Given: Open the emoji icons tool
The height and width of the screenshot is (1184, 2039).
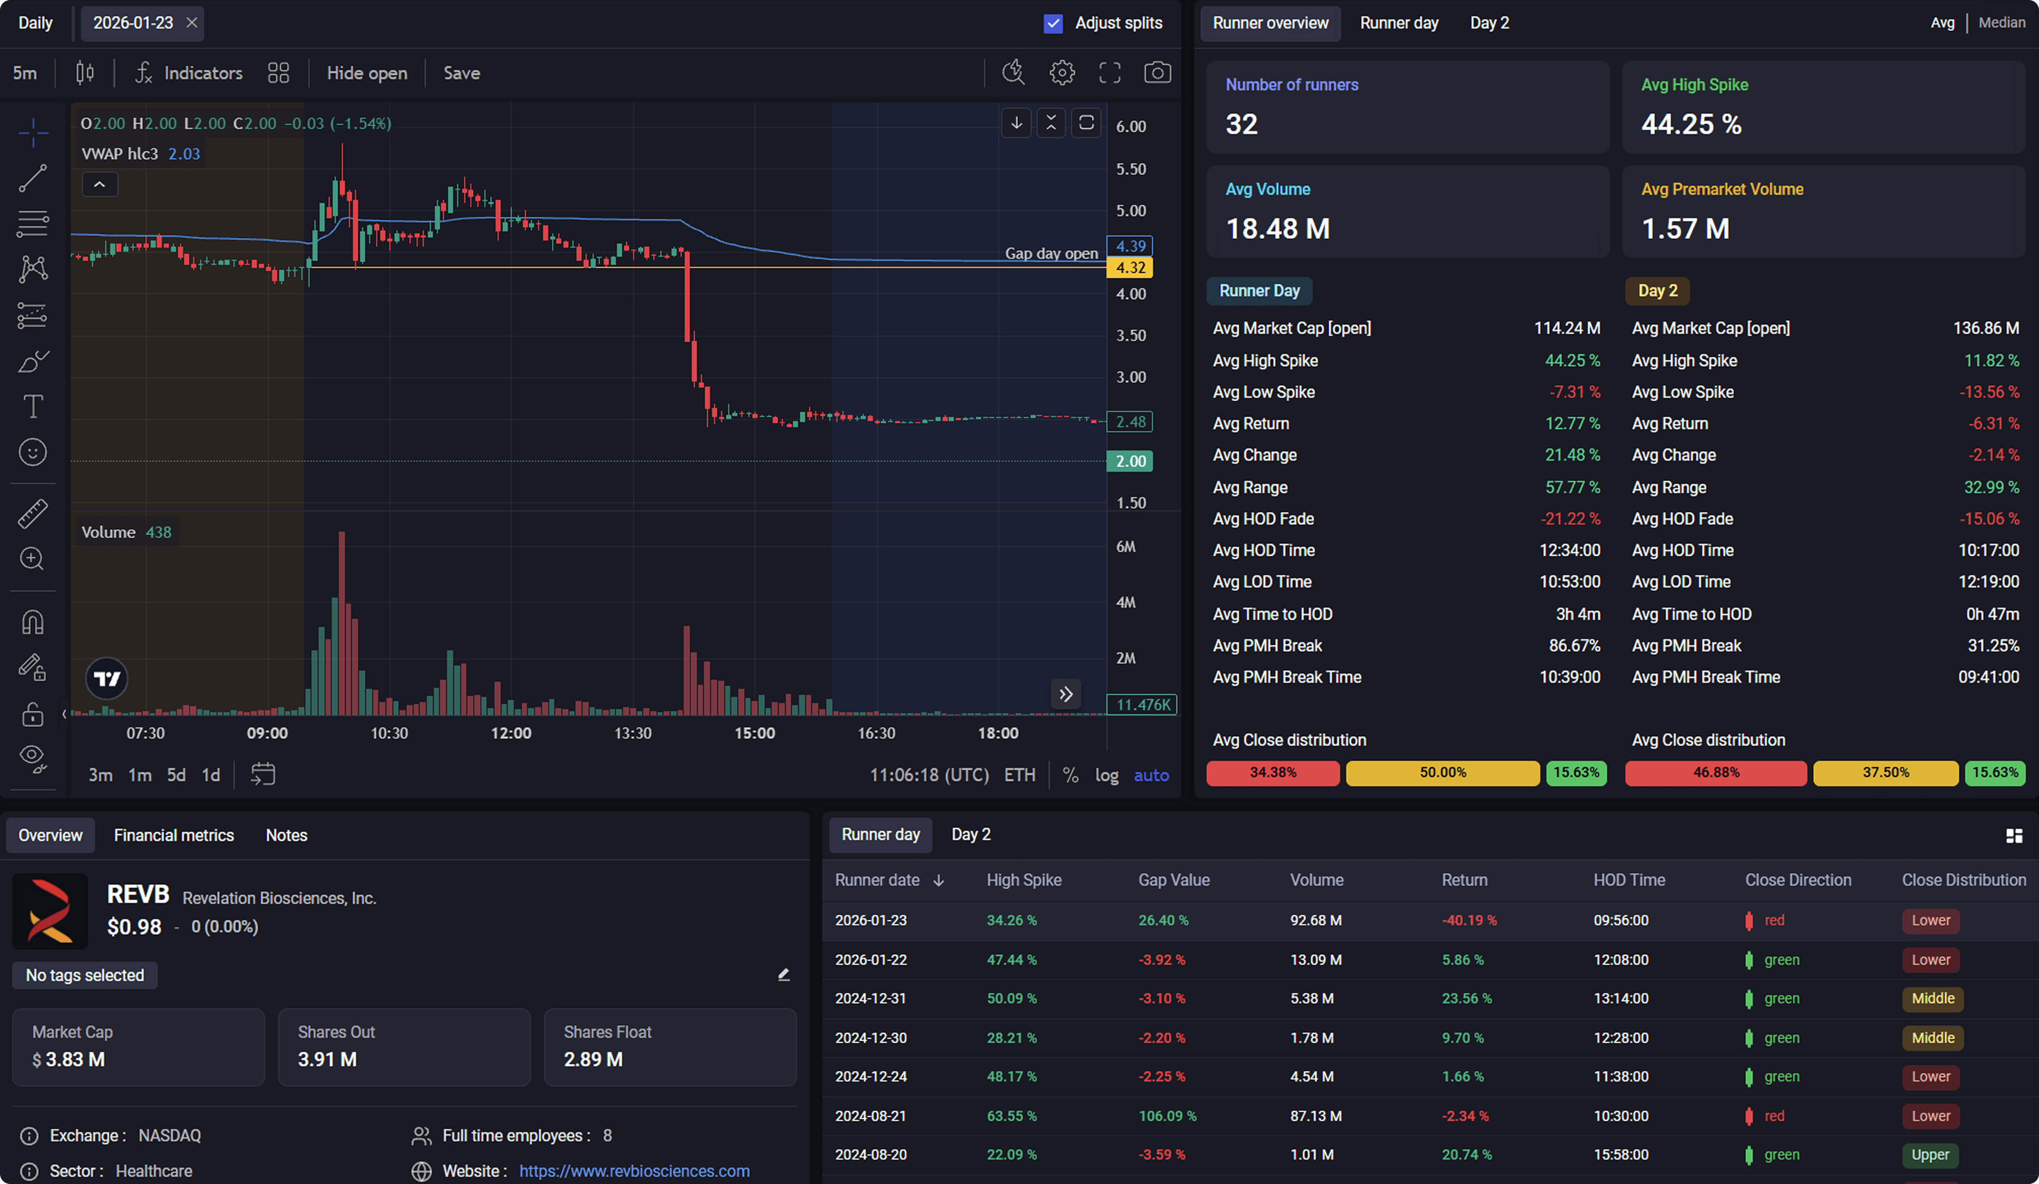Looking at the screenshot, I should pyautogui.click(x=33, y=452).
